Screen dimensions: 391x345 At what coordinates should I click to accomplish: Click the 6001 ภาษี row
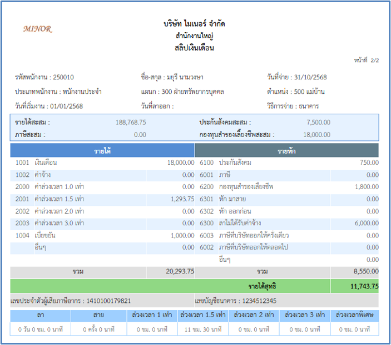[x=287, y=175]
